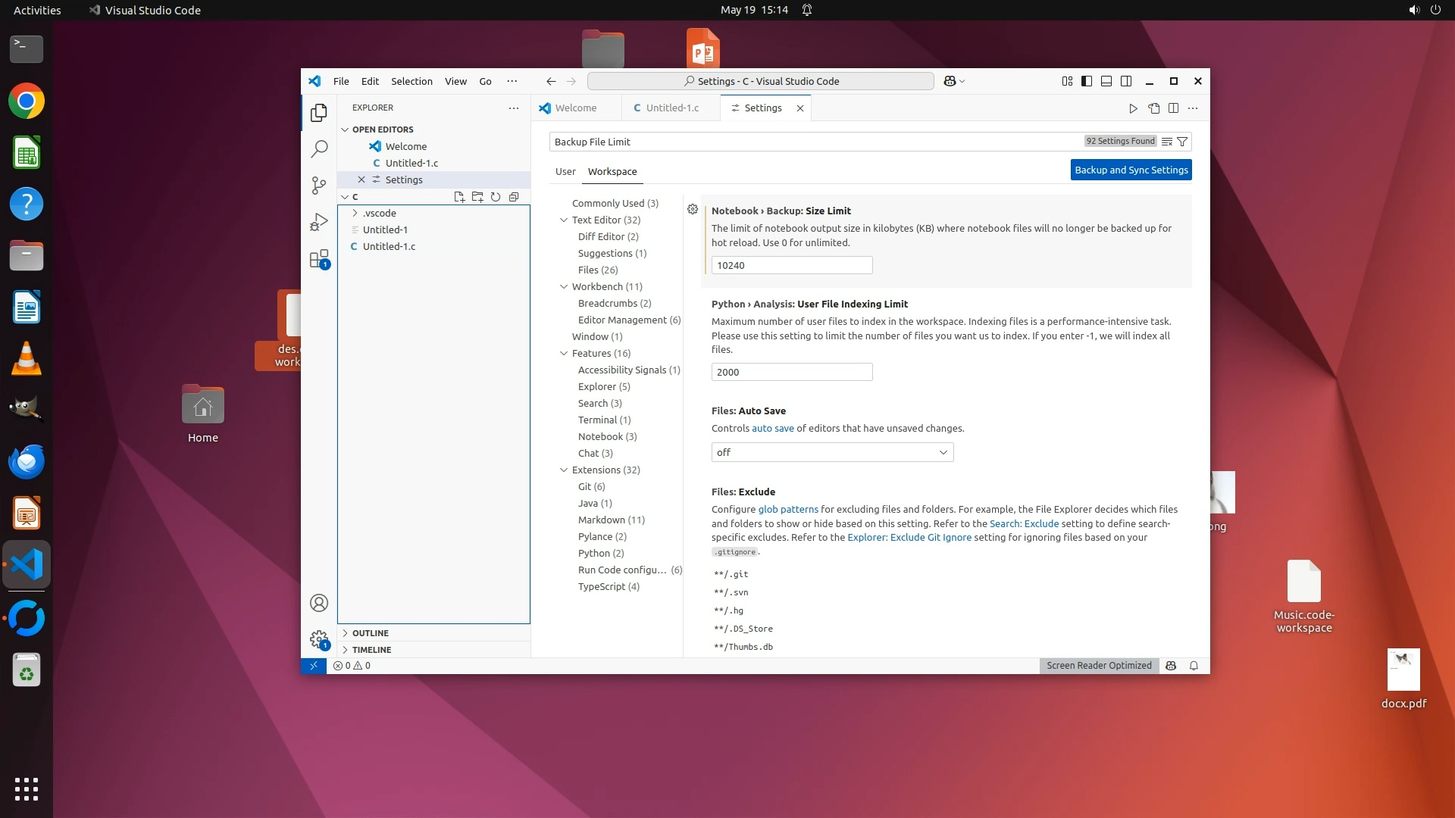Switch to the User settings tab

565,171
